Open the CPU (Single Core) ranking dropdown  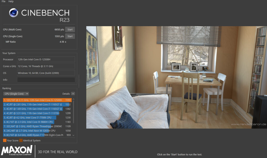tap(16, 94)
